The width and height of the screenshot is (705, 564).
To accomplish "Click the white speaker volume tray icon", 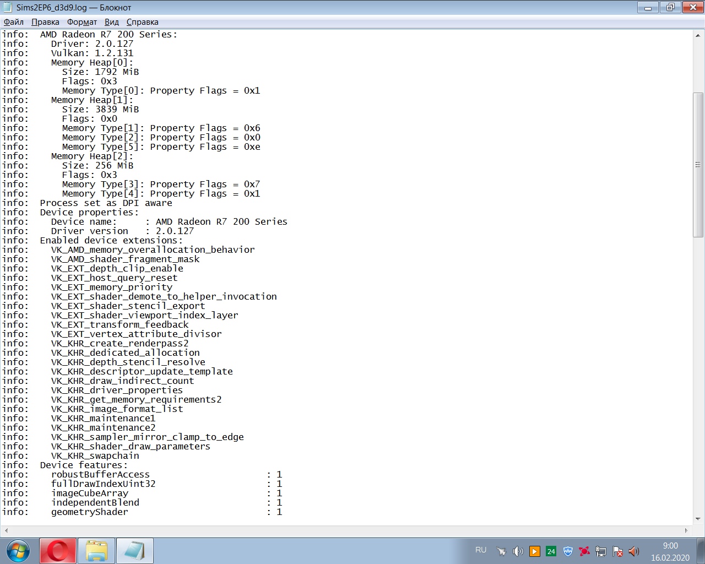I will pyautogui.click(x=518, y=551).
